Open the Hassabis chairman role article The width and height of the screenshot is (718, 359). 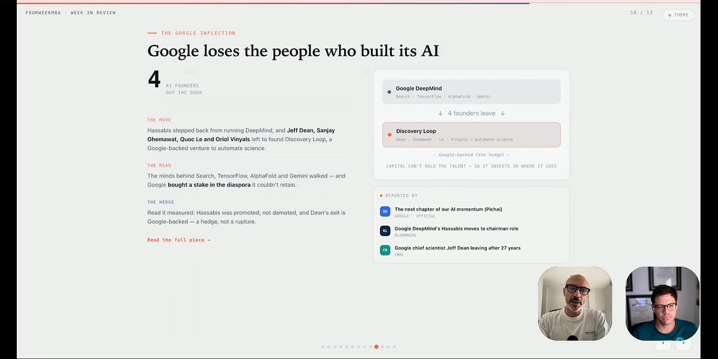tap(457, 229)
